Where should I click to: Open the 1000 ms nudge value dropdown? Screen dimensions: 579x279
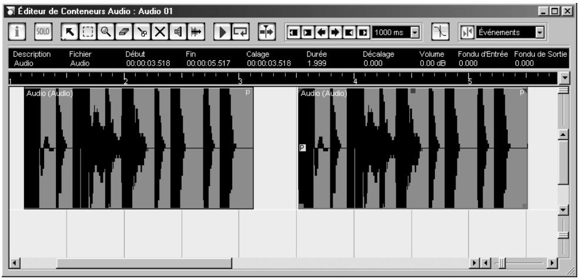pyautogui.click(x=416, y=32)
